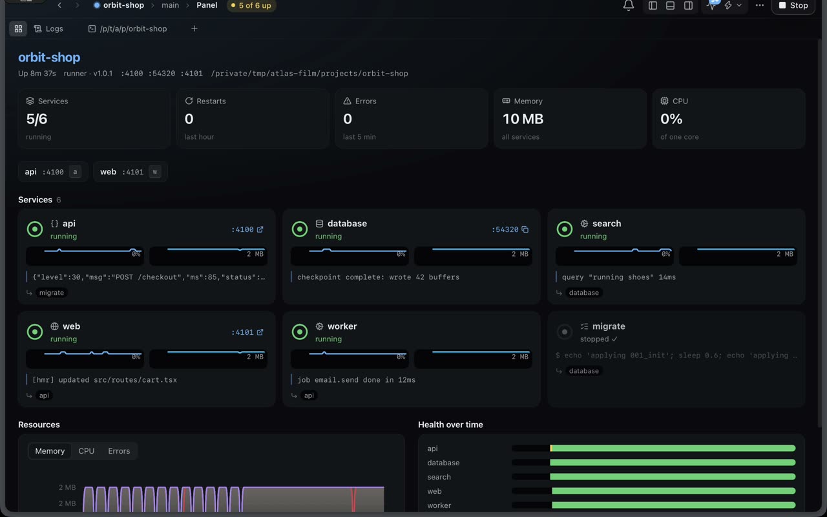Click the database dependency tag under search
This screenshot has height=517, width=827.
pos(584,293)
